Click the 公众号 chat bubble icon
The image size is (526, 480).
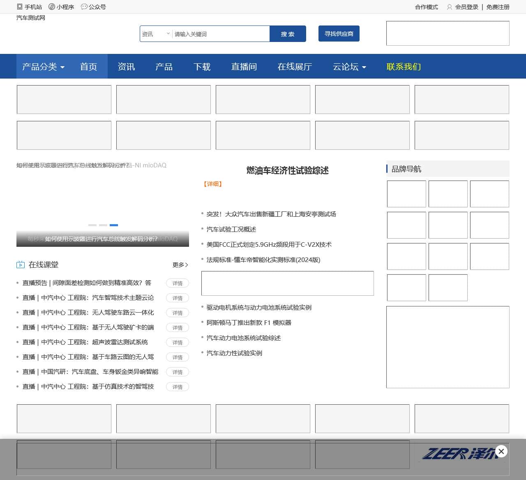coord(84,7)
